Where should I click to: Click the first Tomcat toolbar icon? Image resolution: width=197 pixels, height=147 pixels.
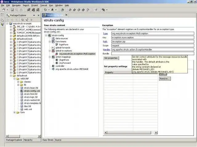tap(29, 10)
